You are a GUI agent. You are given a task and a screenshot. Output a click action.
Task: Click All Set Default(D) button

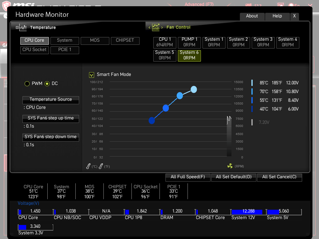click(234, 177)
